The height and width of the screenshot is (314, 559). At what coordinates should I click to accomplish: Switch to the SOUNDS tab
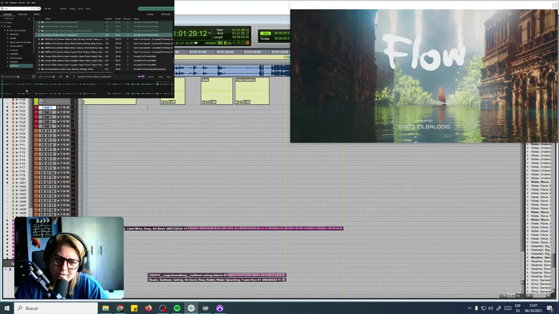point(7,14)
